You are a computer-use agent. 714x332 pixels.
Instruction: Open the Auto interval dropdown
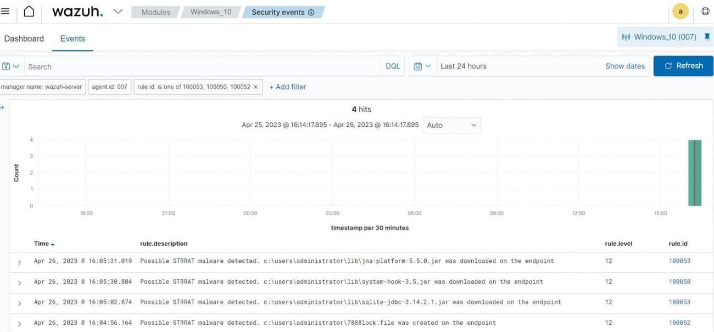tap(452, 125)
